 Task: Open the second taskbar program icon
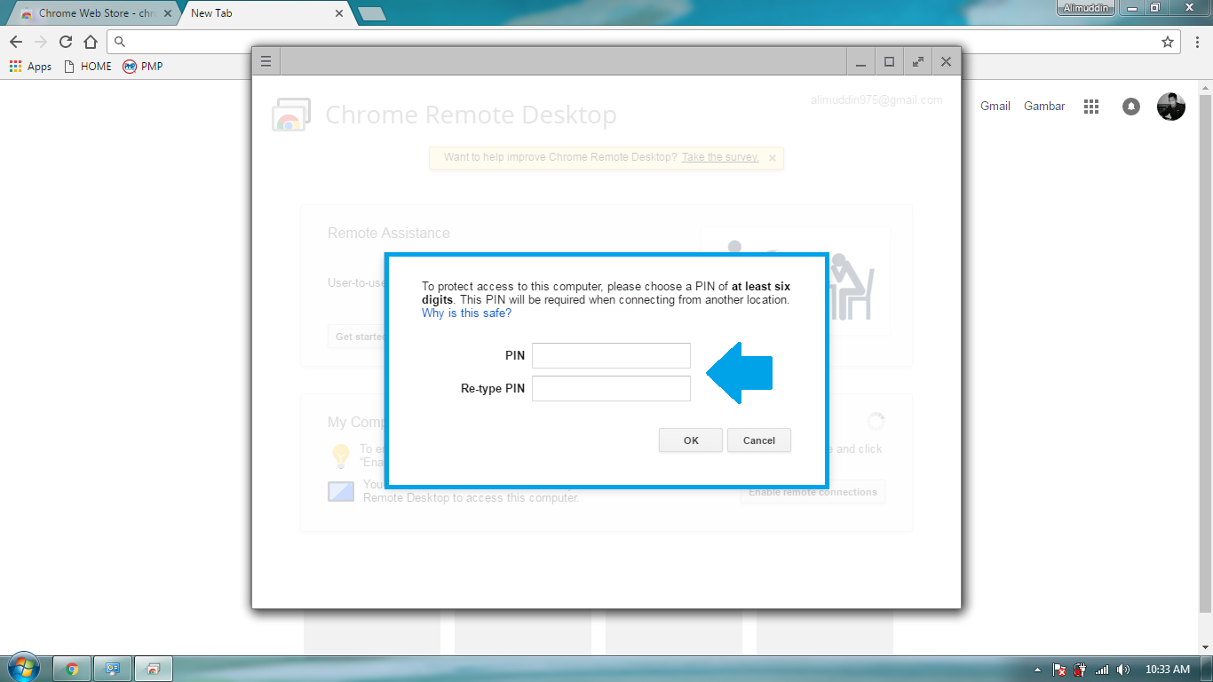(x=113, y=669)
